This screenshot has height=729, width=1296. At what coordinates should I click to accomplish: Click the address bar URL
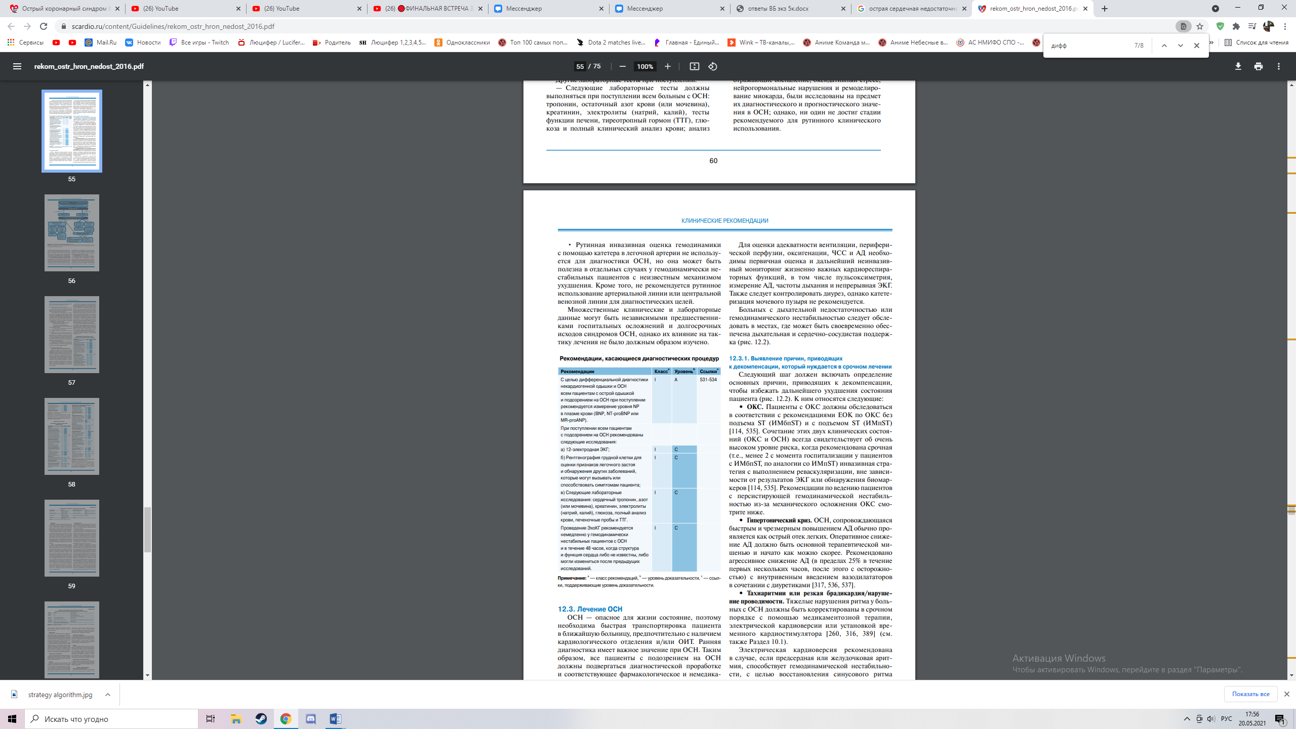coord(173,26)
